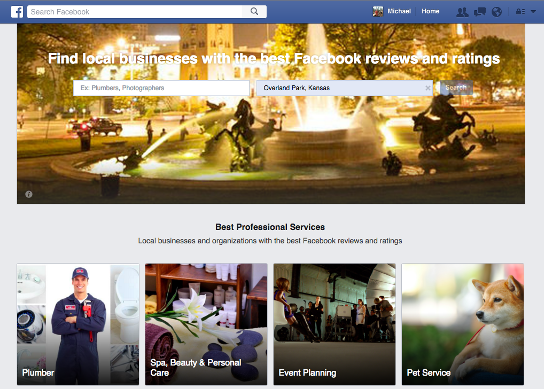The image size is (544, 389).
Task: Click the Facebook logo icon
Action: 17,12
